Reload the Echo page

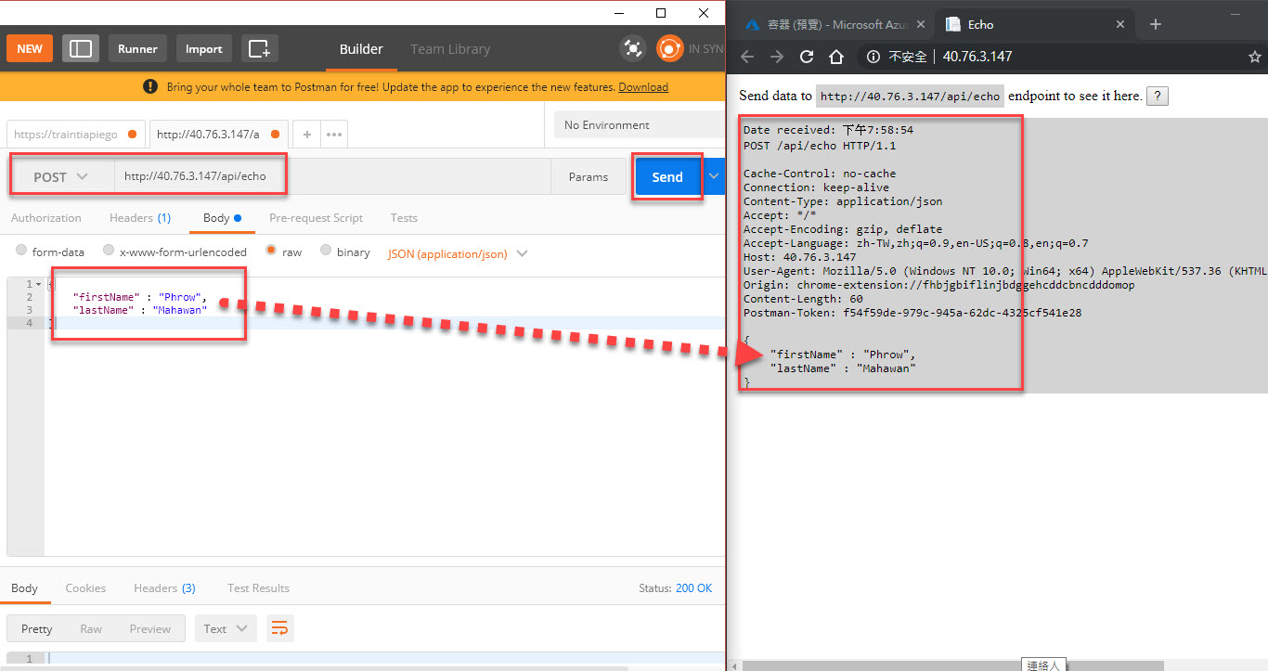coord(807,57)
